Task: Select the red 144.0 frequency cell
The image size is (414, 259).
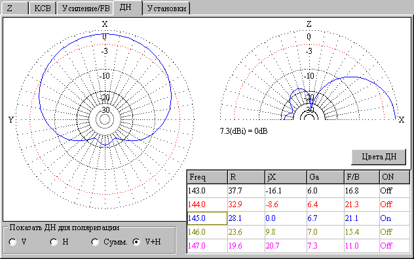Action: coord(207,205)
